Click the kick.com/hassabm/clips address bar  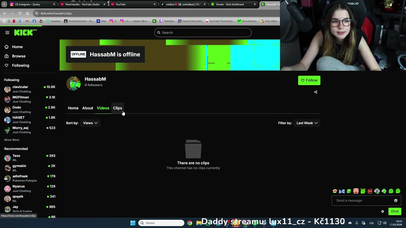tap(155, 13)
